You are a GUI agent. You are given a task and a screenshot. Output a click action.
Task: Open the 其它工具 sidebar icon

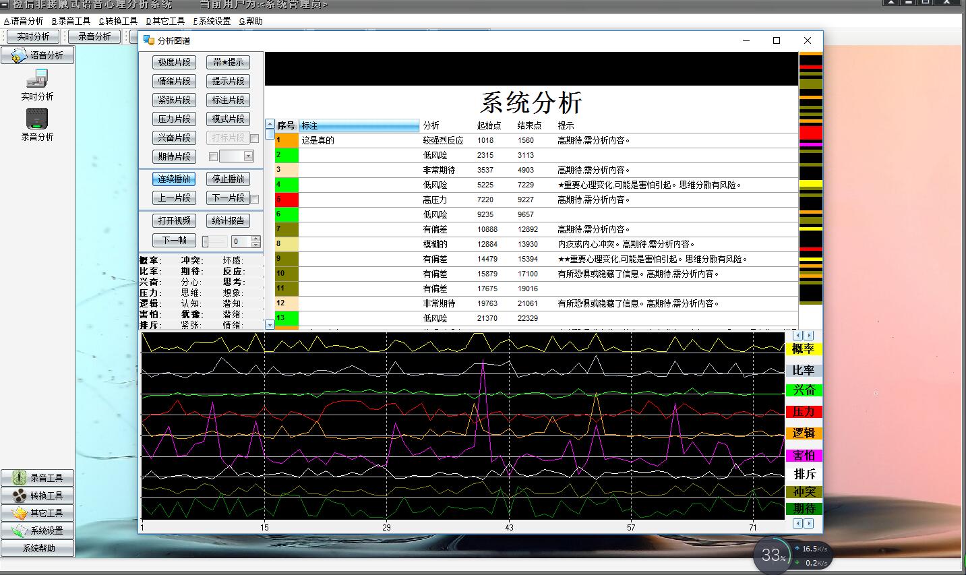click(x=20, y=513)
